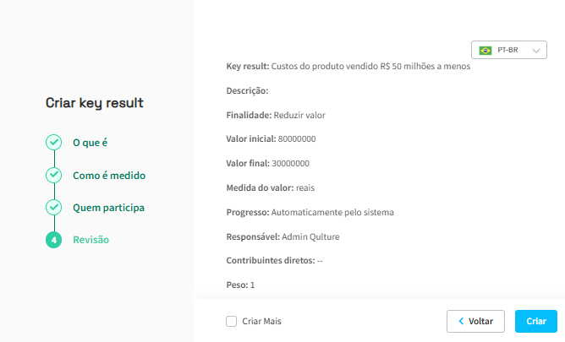Click the checkmark icon beside Como é medido
565x342 pixels.
pyautogui.click(x=53, y=175)
